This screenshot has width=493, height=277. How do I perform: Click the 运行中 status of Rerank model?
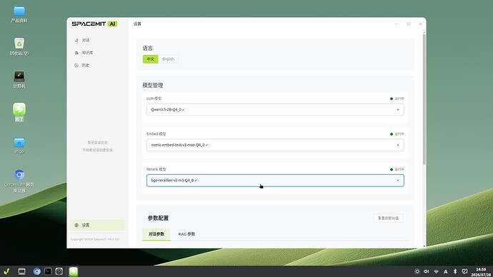click(x=397, y=170)
